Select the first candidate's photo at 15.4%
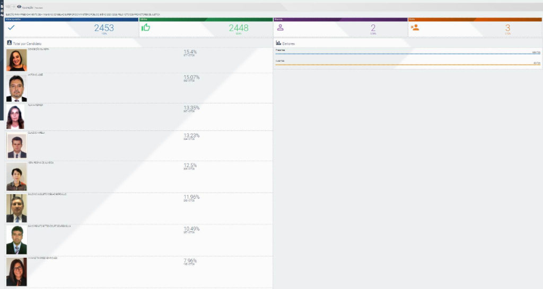Screen dimensions: 543x289 (x=16, y=60)
